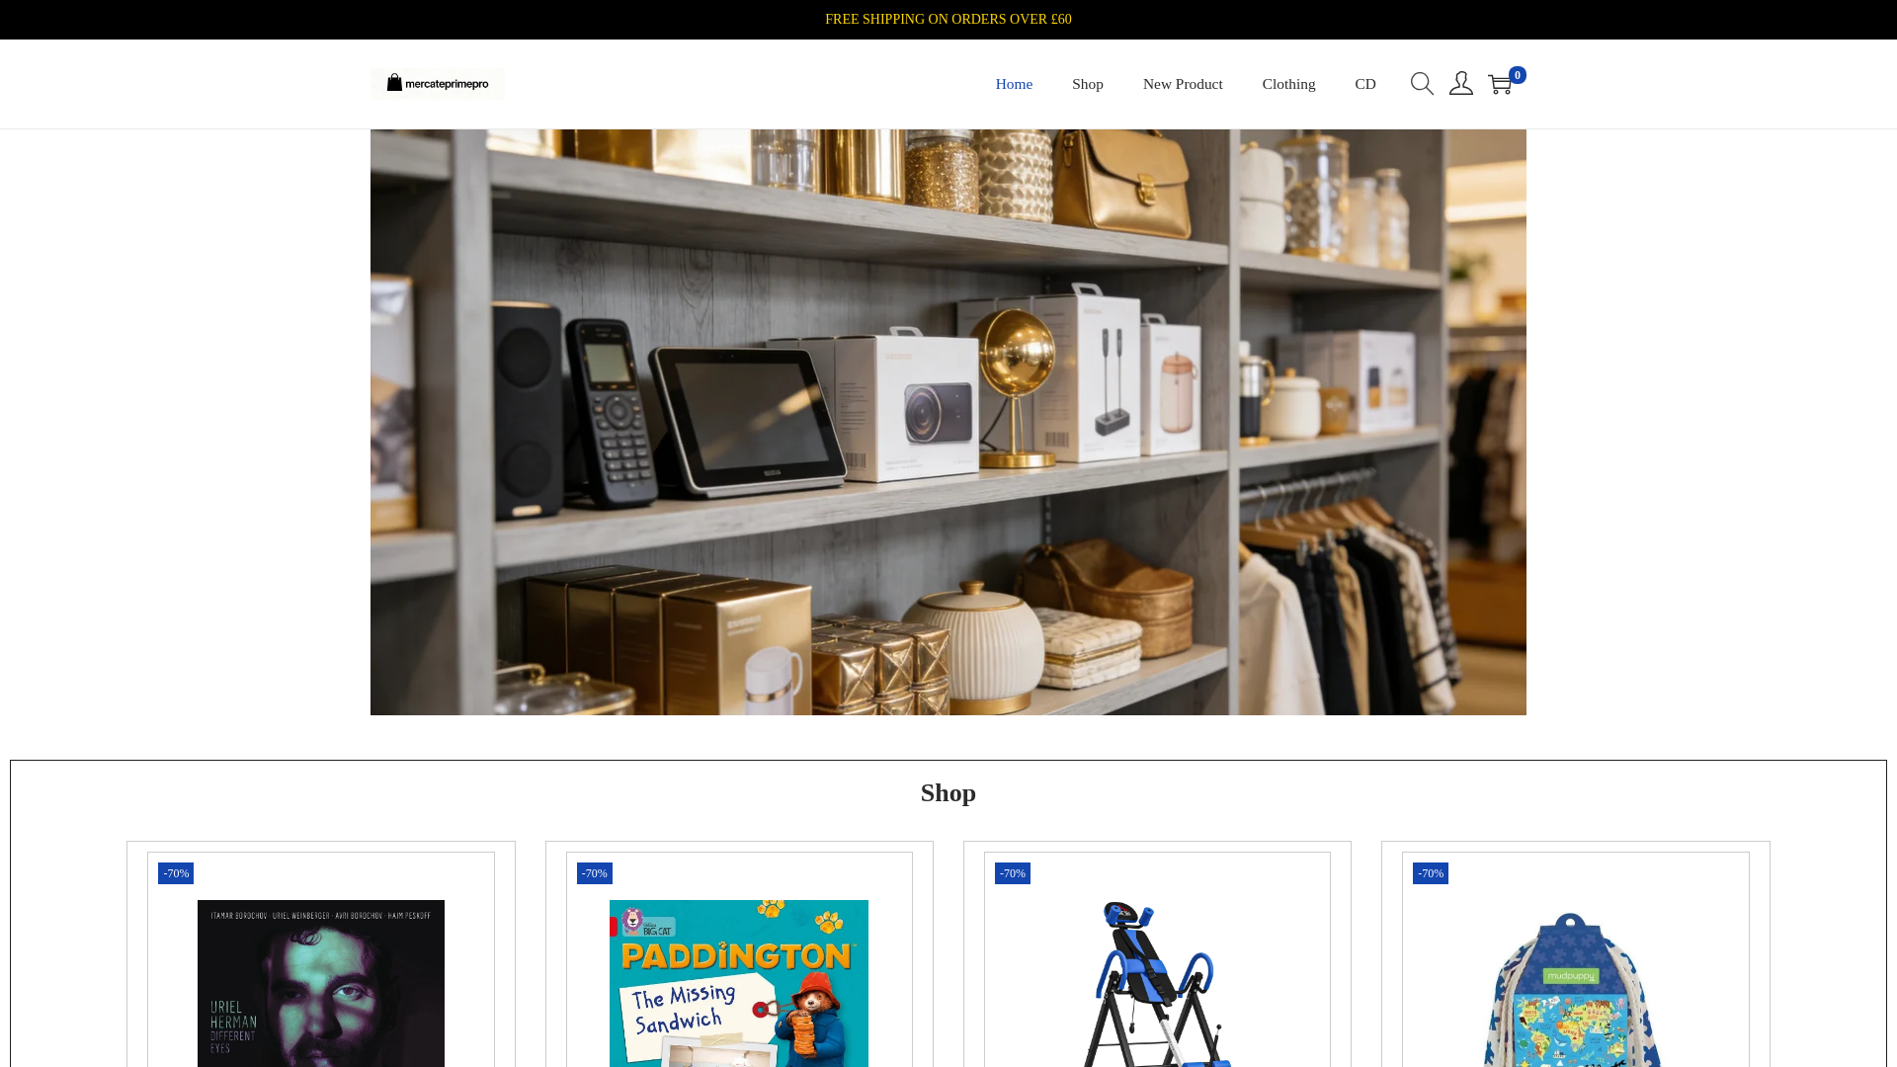Click the -70% badge on Mudpuppy puzzle
Viewport: 1897px width, 1067px height.
click(1431, 873)
